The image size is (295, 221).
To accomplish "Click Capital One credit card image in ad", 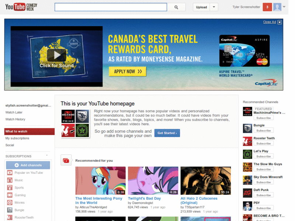I will 244,50.
